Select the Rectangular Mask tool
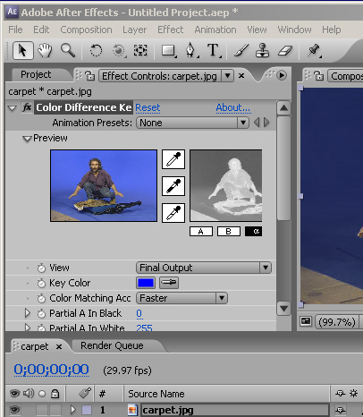 (169, 50)
